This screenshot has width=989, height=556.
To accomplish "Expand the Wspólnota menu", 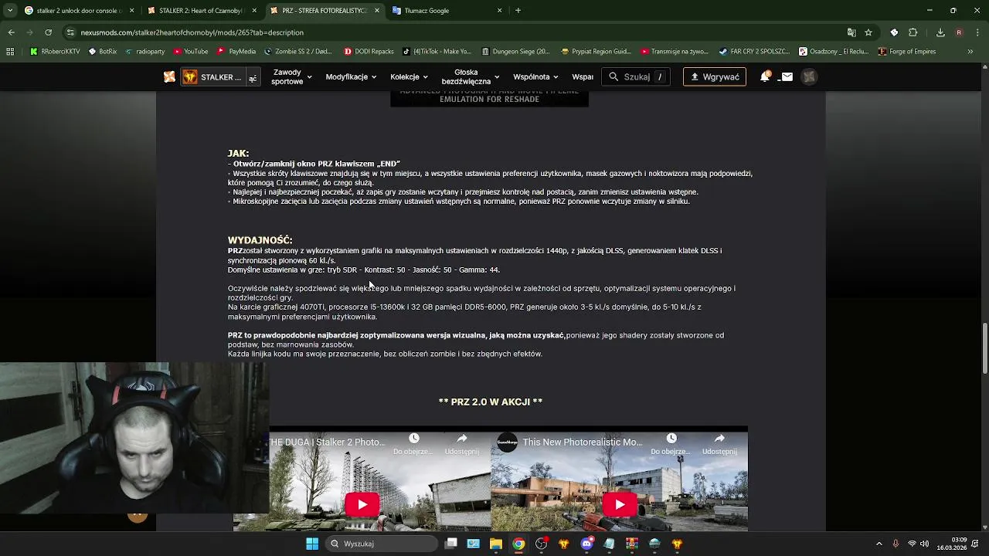I will pos(536,76).
